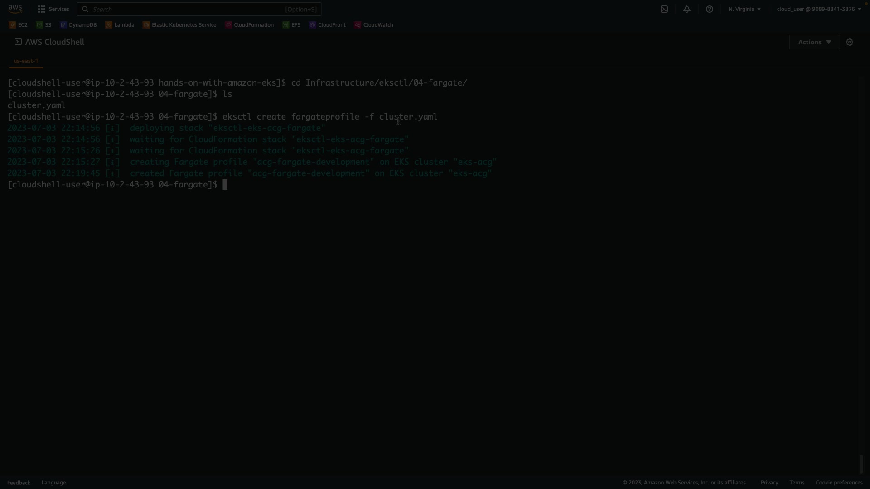Expand the N. Virginia region dropdown
Viewport: 870px width, 489px height.
point(744,9)
